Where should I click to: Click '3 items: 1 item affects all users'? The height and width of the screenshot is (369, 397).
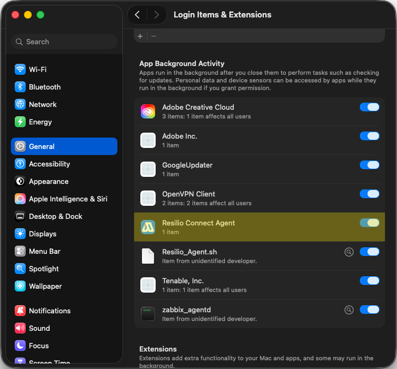pyautogui.click(x=206, y=116)
